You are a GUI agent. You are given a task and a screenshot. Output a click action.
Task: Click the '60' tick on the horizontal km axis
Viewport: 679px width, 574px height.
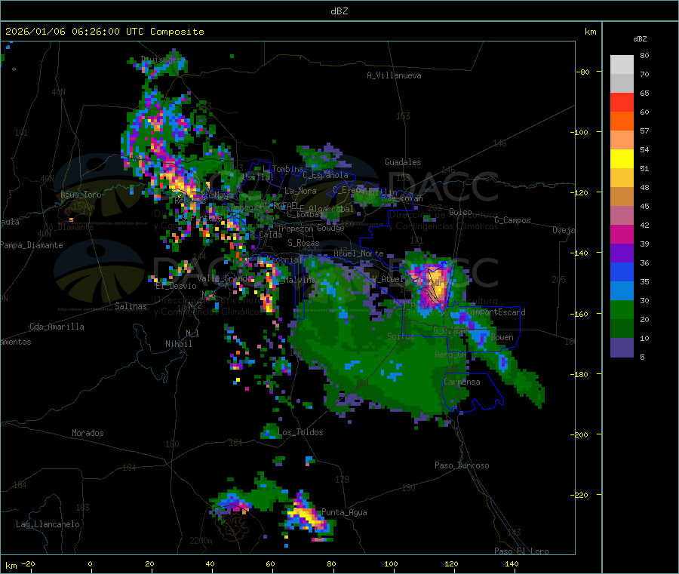click(x=270, y=564)
